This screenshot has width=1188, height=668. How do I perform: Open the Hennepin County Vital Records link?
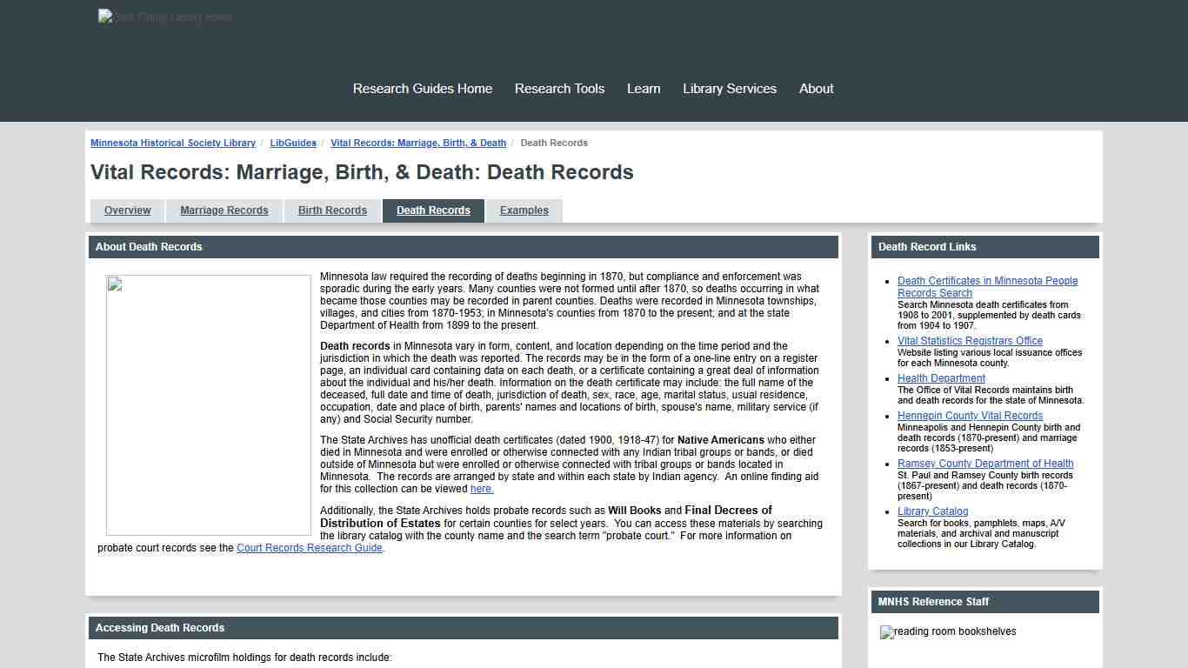[x=970, y=415]
